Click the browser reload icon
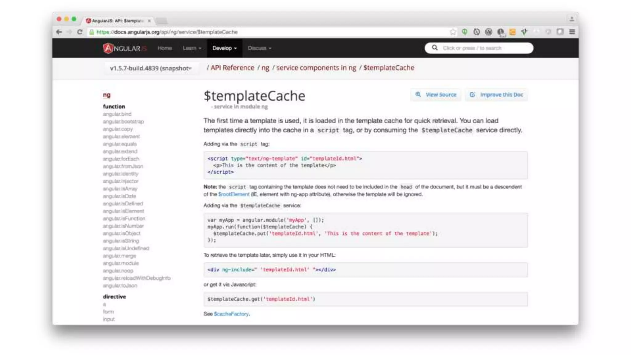Image resolution: width=631 pixels, height=355 pixels. pos(79,32)
